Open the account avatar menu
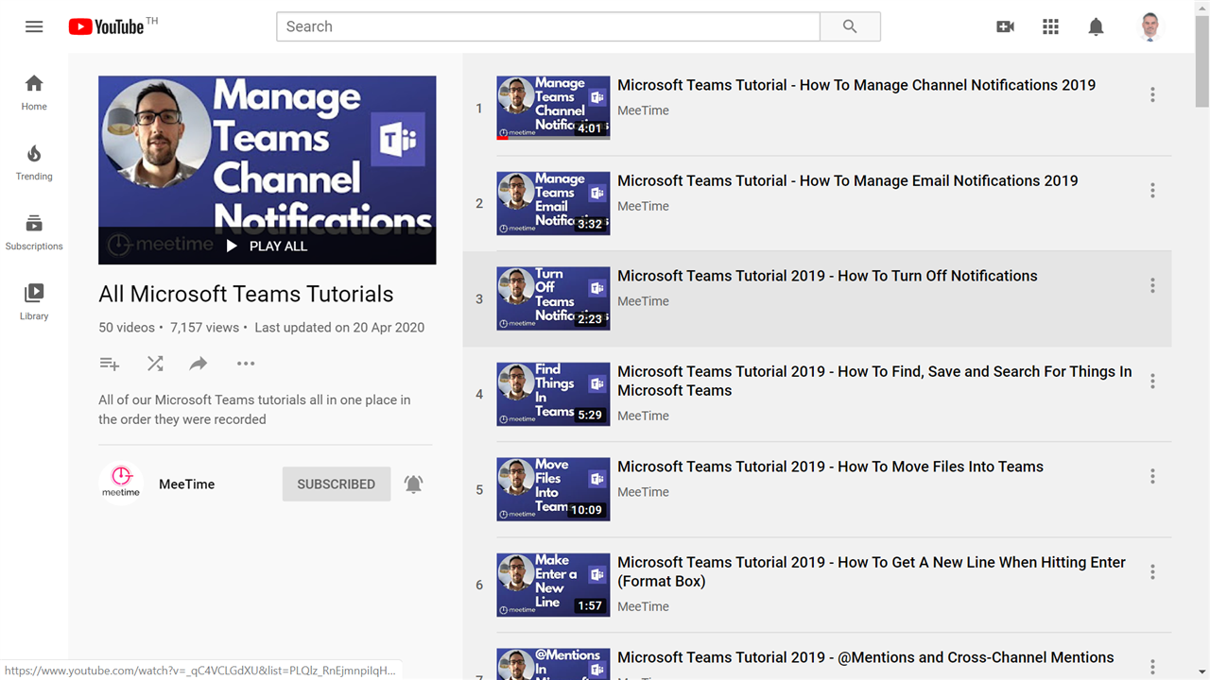Screen dimensions: 1210x680 tap(1149, 26)
